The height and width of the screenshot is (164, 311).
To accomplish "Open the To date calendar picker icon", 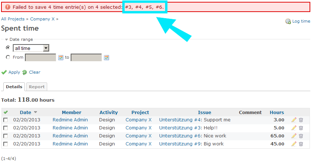I will click(106, 58).
